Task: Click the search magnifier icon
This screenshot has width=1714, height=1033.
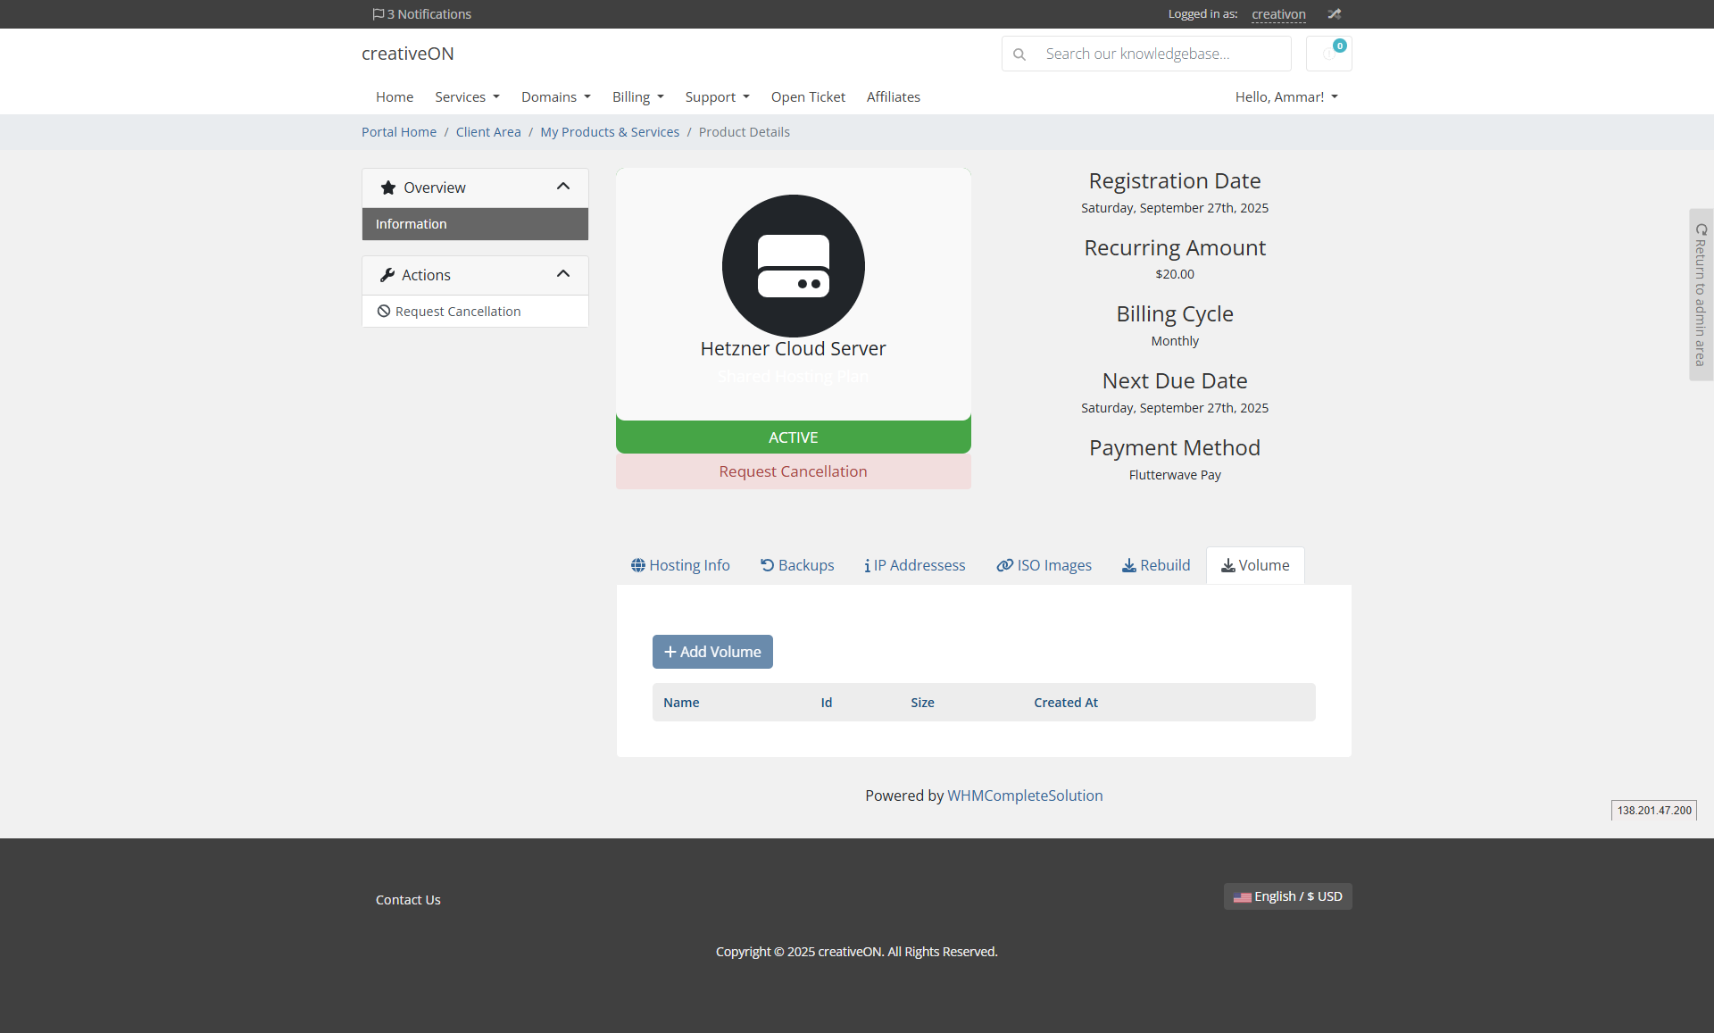Action: [x=1019, y=54]
